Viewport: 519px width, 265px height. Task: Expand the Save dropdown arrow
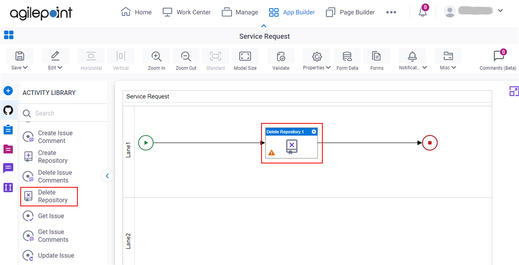[x=25, y=68]
